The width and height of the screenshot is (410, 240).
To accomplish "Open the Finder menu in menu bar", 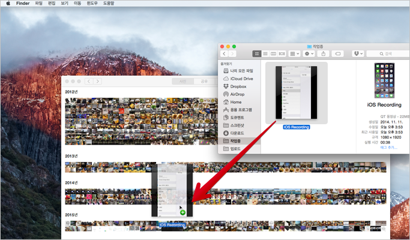I will click(x=23, y=4).
